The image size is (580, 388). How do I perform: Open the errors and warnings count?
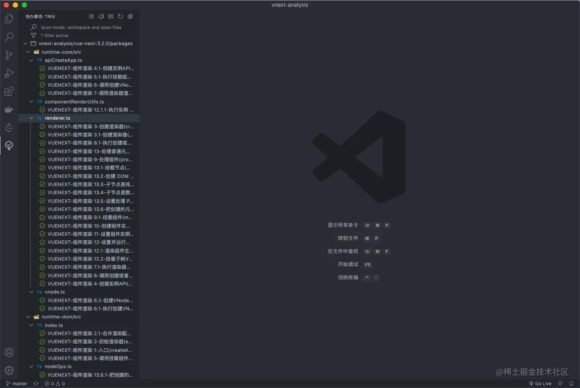point(55,383)
